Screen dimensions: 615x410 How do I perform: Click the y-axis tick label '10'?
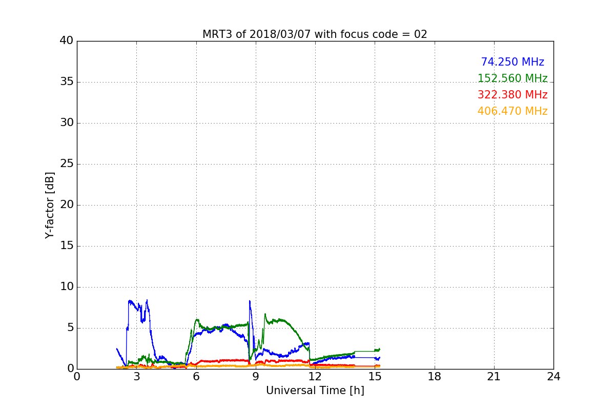(x=67, y=287)
